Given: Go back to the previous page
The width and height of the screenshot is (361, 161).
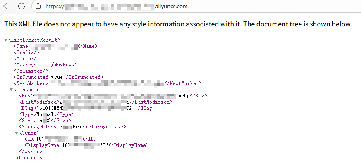Looking at the screenshot, I should [x=7, y=6].
